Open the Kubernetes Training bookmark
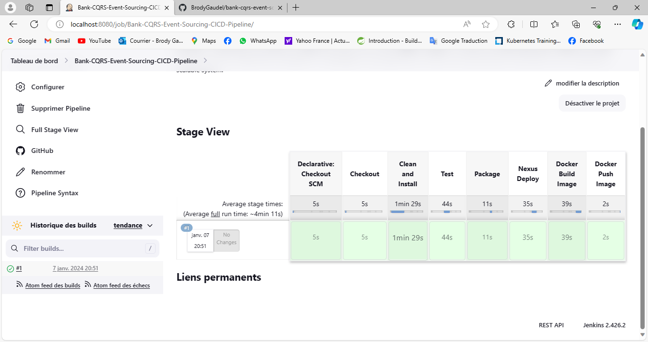The image size is (648, 342). tap(528, 41)
